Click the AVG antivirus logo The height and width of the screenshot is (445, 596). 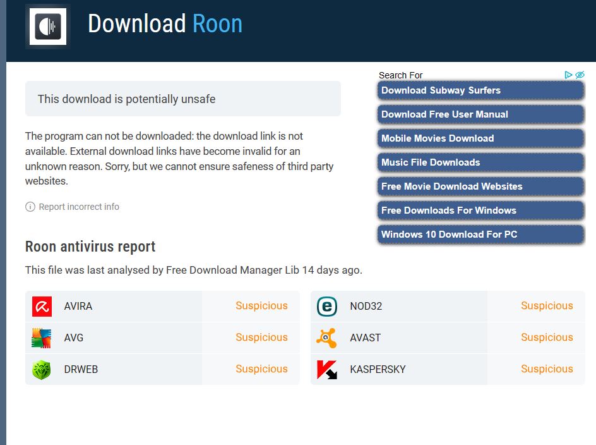(42, 338)
